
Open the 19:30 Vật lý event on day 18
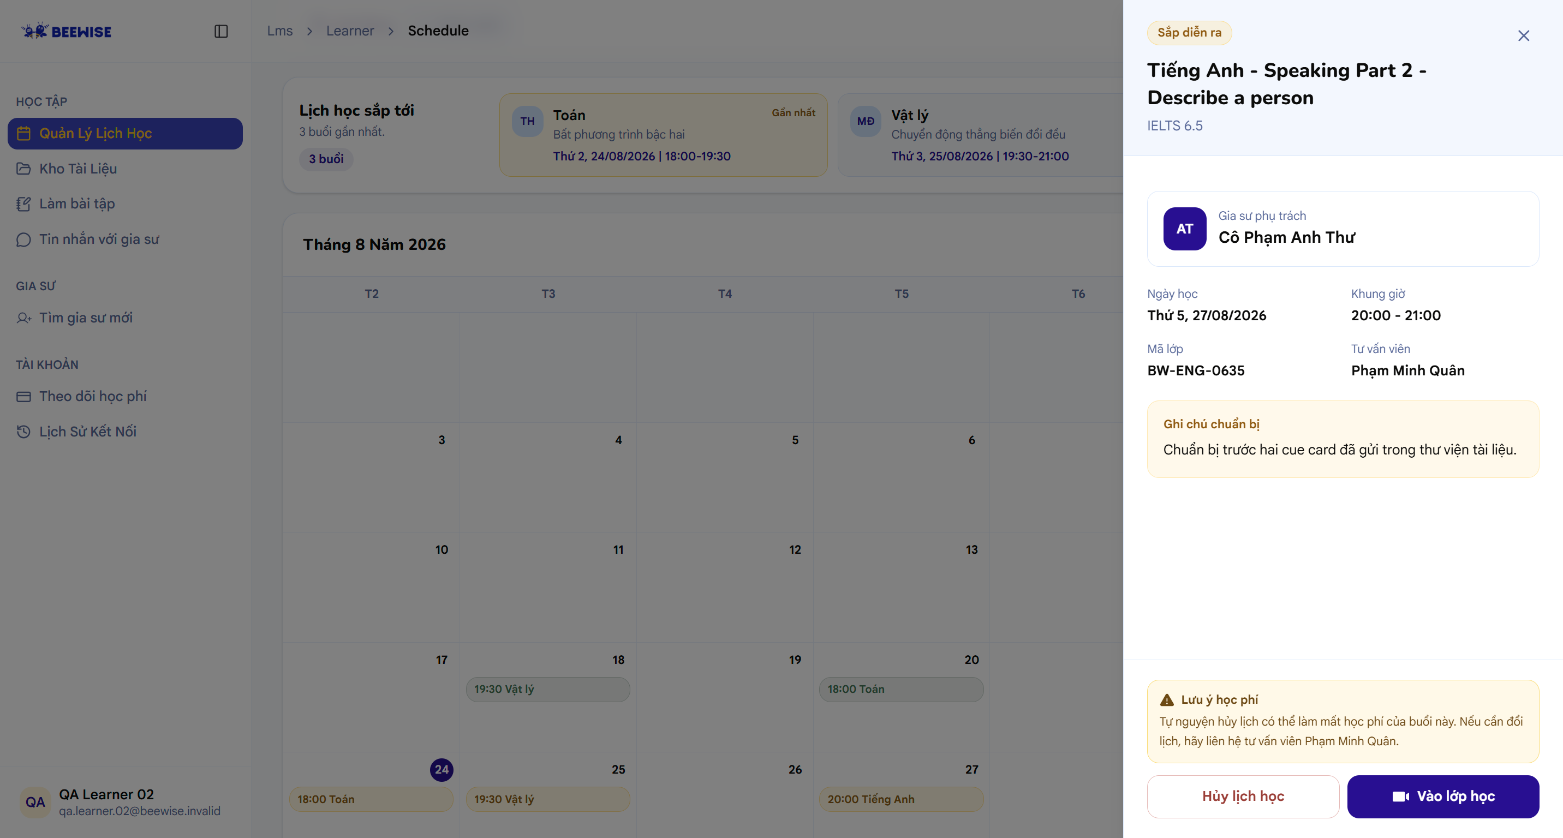click(547, 690)
